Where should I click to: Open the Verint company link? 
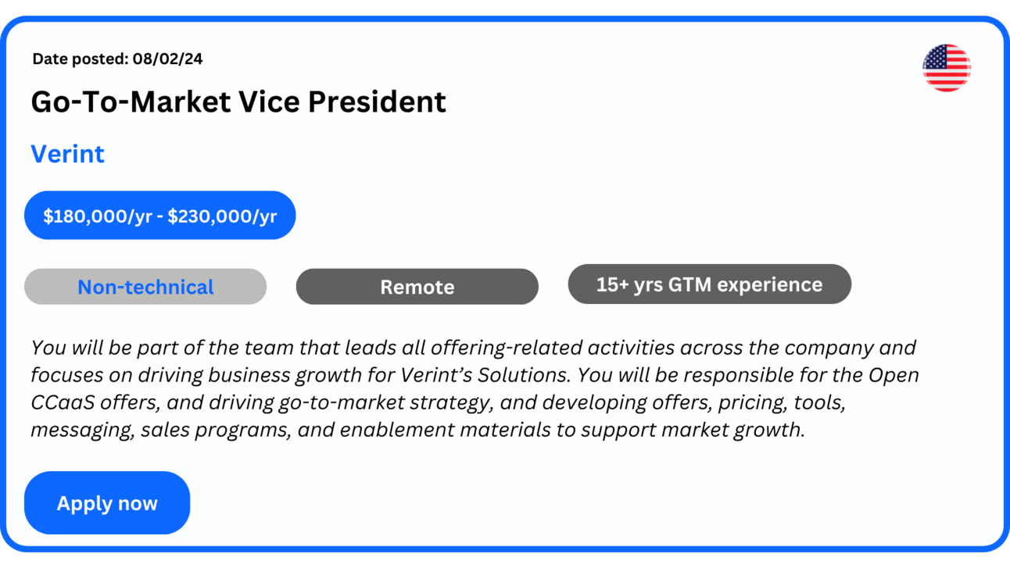pos(67,154)
